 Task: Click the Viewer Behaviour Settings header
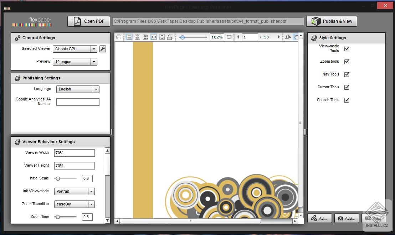click(x=61, y=142)
